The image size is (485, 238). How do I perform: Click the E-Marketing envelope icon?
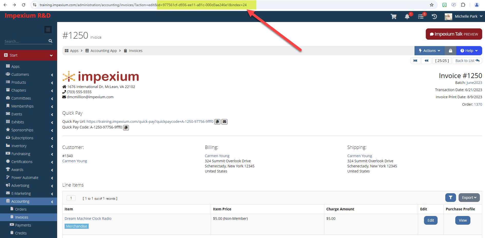[8, 193]
